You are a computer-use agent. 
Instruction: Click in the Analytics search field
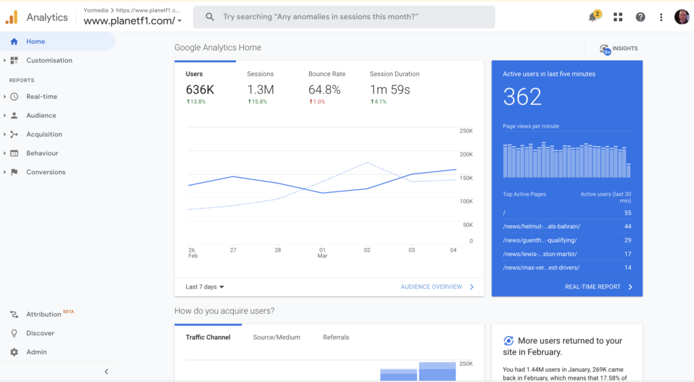(x=344, y=17)
